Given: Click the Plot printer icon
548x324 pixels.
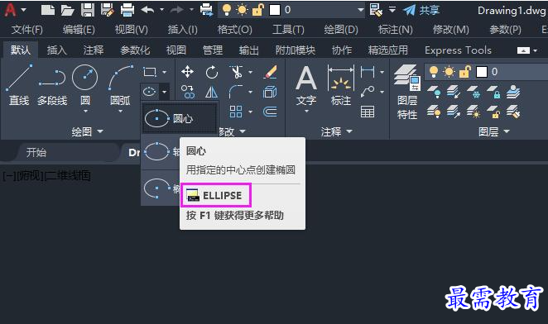Looking at the screenshot, I should click(127, 10).
